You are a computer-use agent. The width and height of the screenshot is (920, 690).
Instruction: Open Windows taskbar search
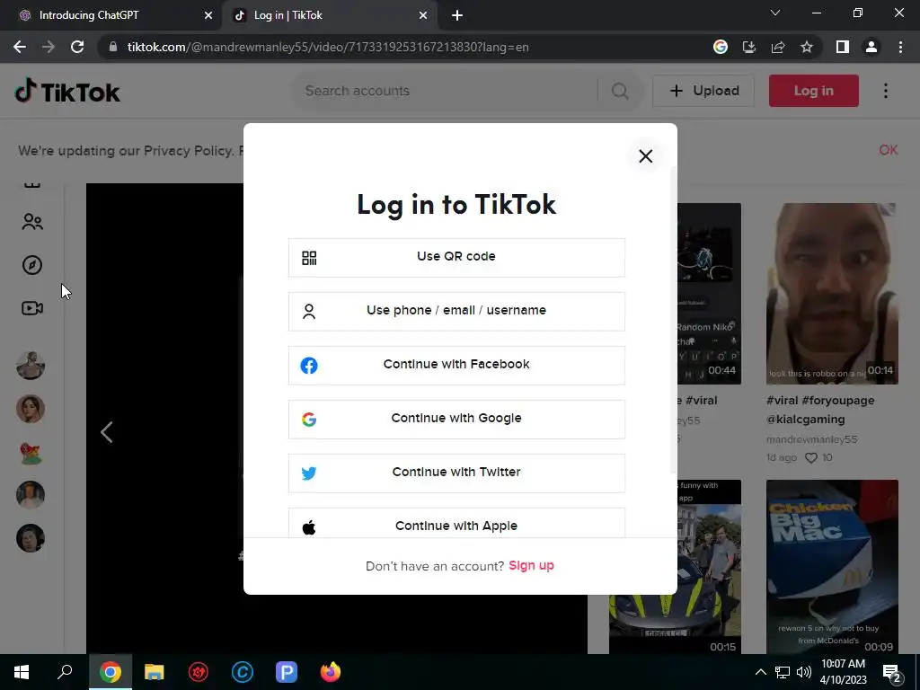pyautogui.click(x=65, y=672)
